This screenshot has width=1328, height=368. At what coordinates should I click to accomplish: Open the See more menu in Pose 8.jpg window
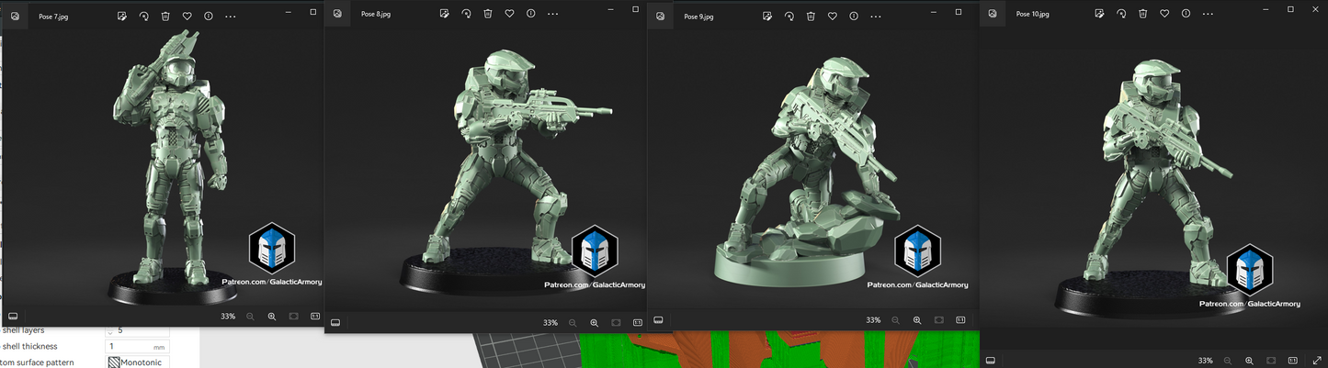click(552, 14)
